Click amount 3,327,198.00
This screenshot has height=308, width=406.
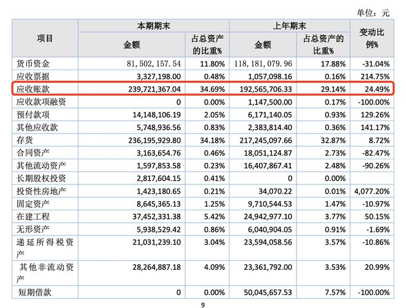[x=159, y=77]
